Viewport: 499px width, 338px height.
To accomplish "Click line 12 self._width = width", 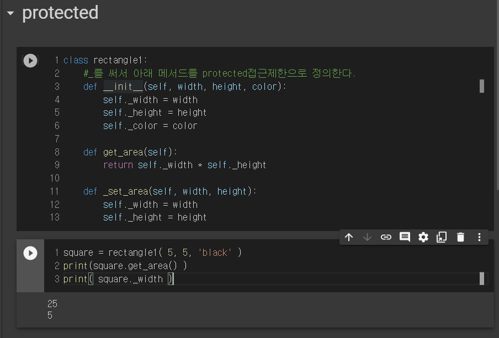I will coord(150,205).
